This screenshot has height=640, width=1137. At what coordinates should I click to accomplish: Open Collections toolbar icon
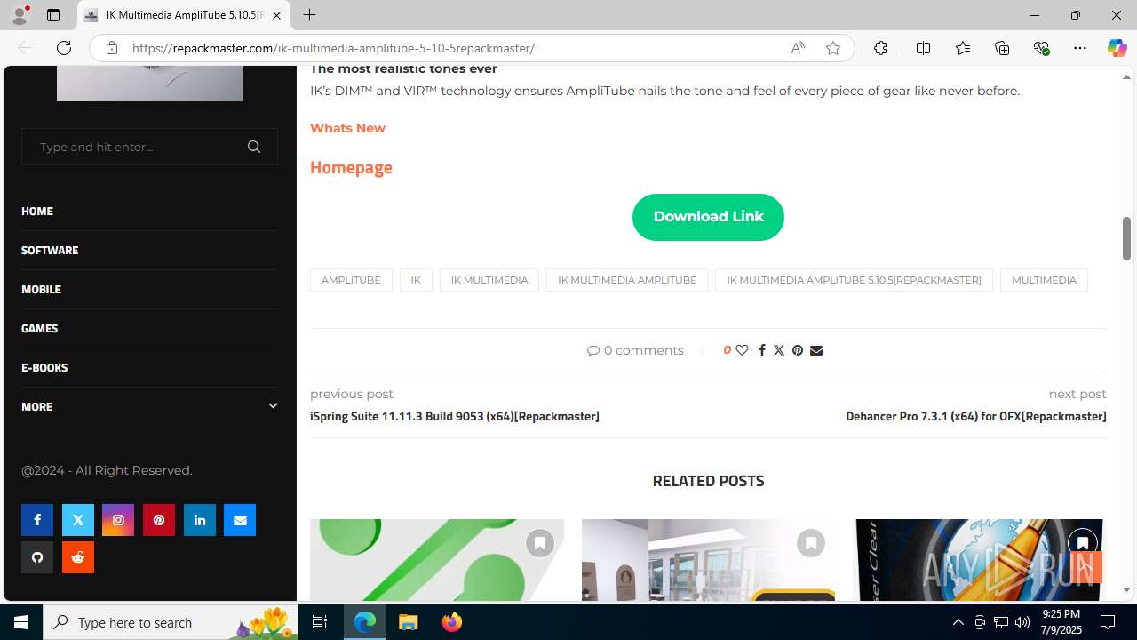pos(1002,48)
